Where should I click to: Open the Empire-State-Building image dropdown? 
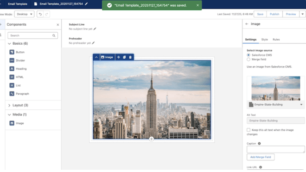[x=301, y=104]
